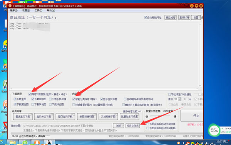This screenshot has width=231, height=145.
Task: Open the folder icon on the taskbar
Action: [x=13, y=142]
